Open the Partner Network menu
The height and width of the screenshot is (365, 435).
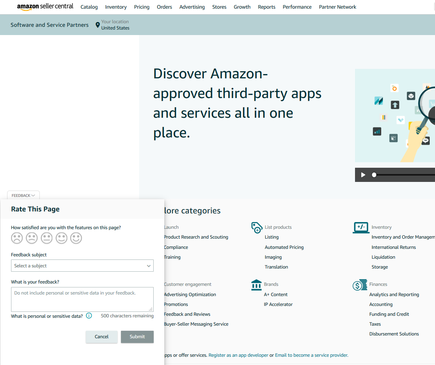click(338, 7)
